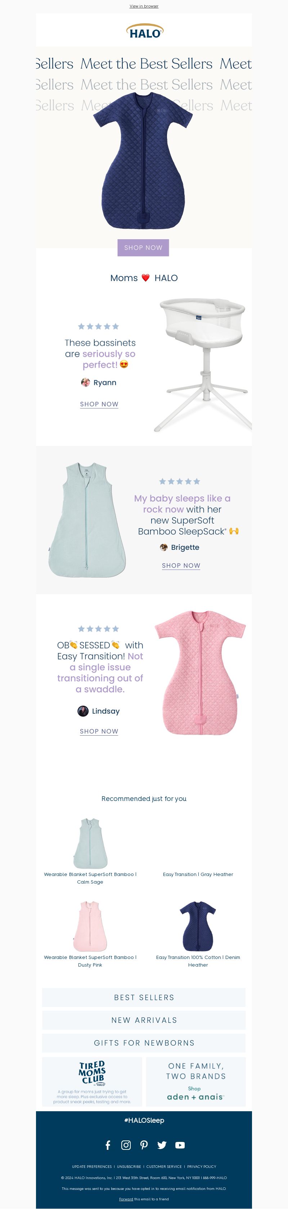Click the white bassinet product image
This screenshot has width=288, height=1209.
[x=202, y=364]
